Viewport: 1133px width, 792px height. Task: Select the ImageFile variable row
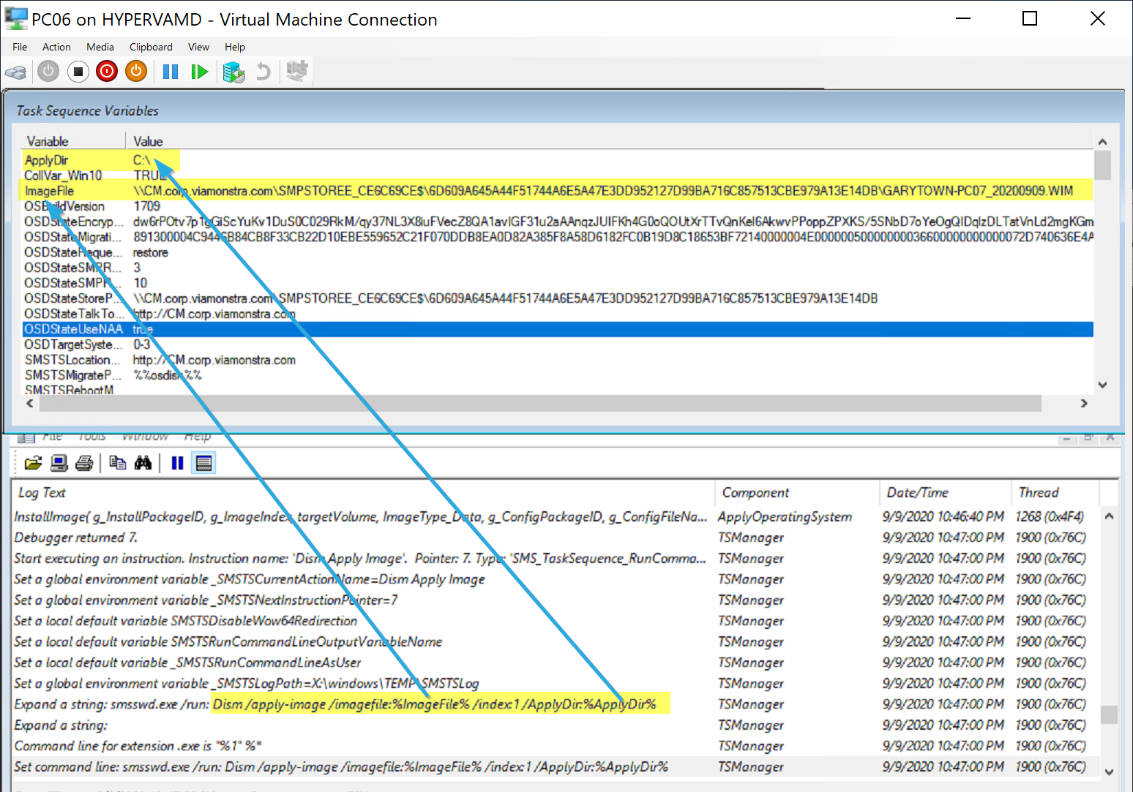50,191
